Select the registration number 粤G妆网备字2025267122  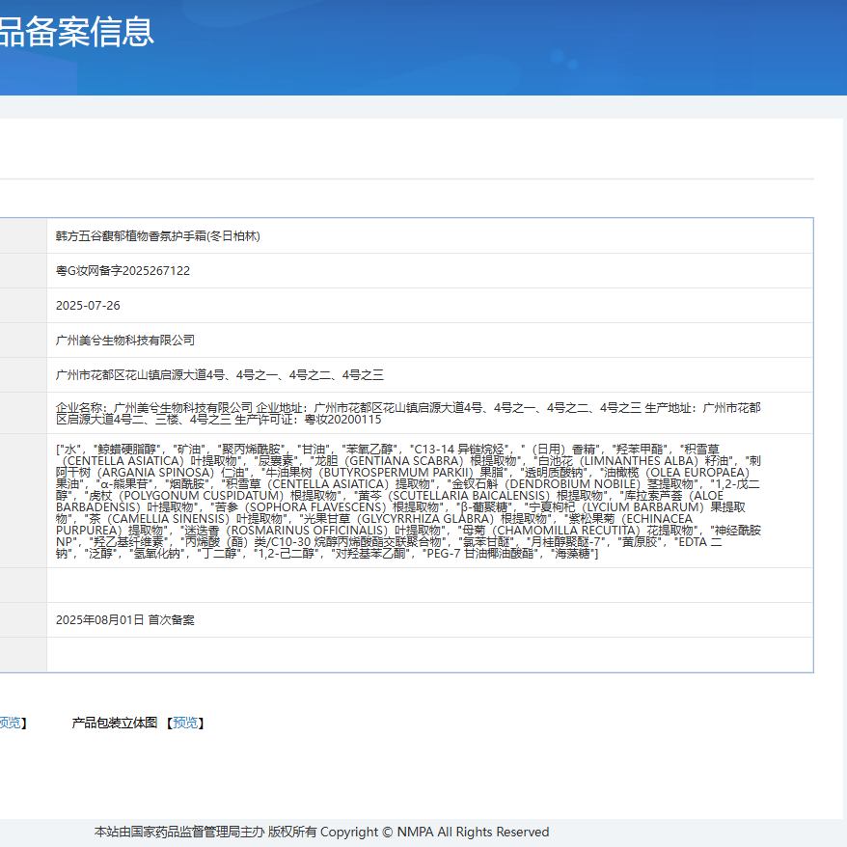123,271
